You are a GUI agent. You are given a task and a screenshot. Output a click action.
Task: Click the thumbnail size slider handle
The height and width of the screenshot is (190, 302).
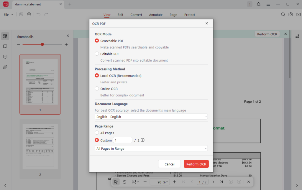tap(42, 44)
